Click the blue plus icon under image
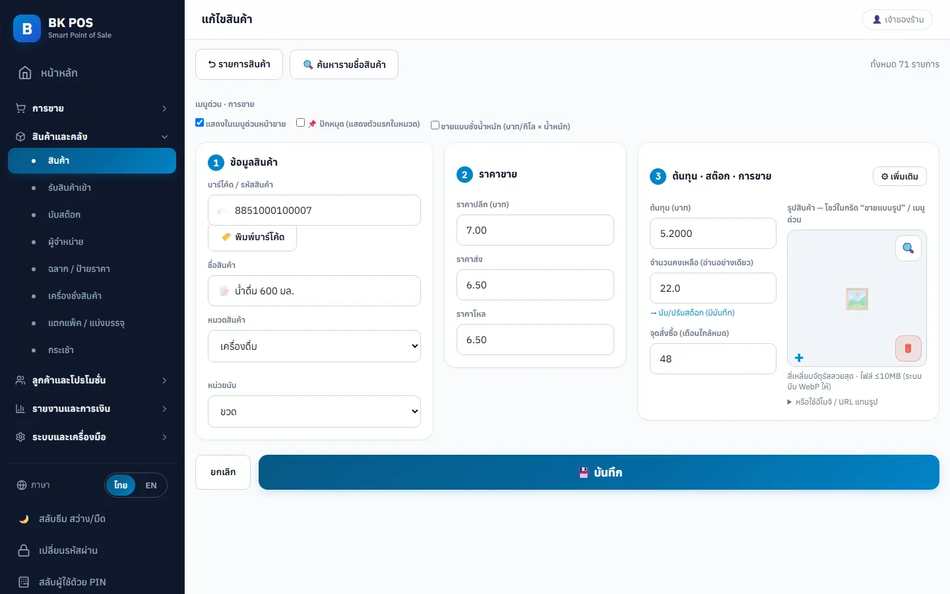Image resolution: width=950 pixels, height=594 pixels. point(799,358)
